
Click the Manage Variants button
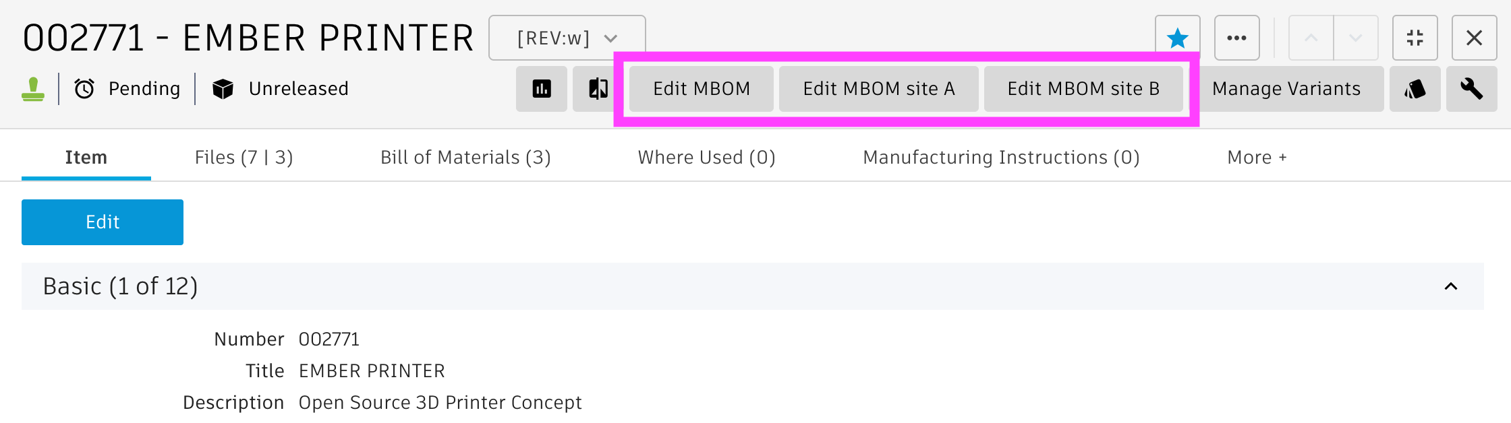coord(1286,89)
